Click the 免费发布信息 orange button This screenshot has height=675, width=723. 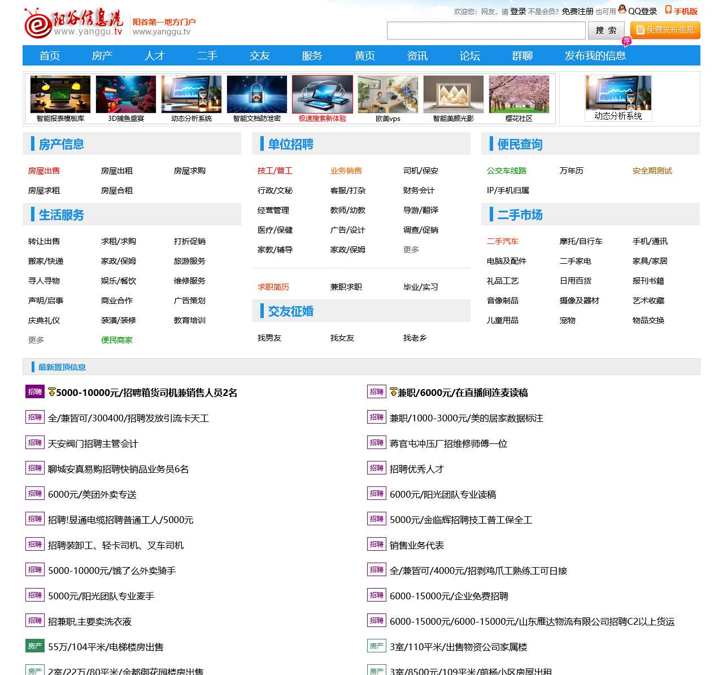tap(665, 30)
